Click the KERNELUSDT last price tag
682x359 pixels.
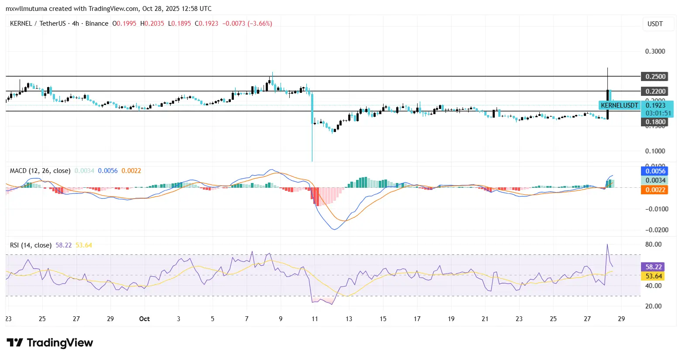(620, 105)
